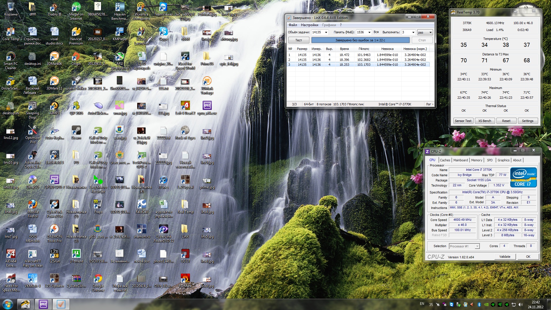Switch to the Mainboard tab in CPU-Z
This screenshot has height=310, width=551.
pyautogui.click(x=460, y=160)
